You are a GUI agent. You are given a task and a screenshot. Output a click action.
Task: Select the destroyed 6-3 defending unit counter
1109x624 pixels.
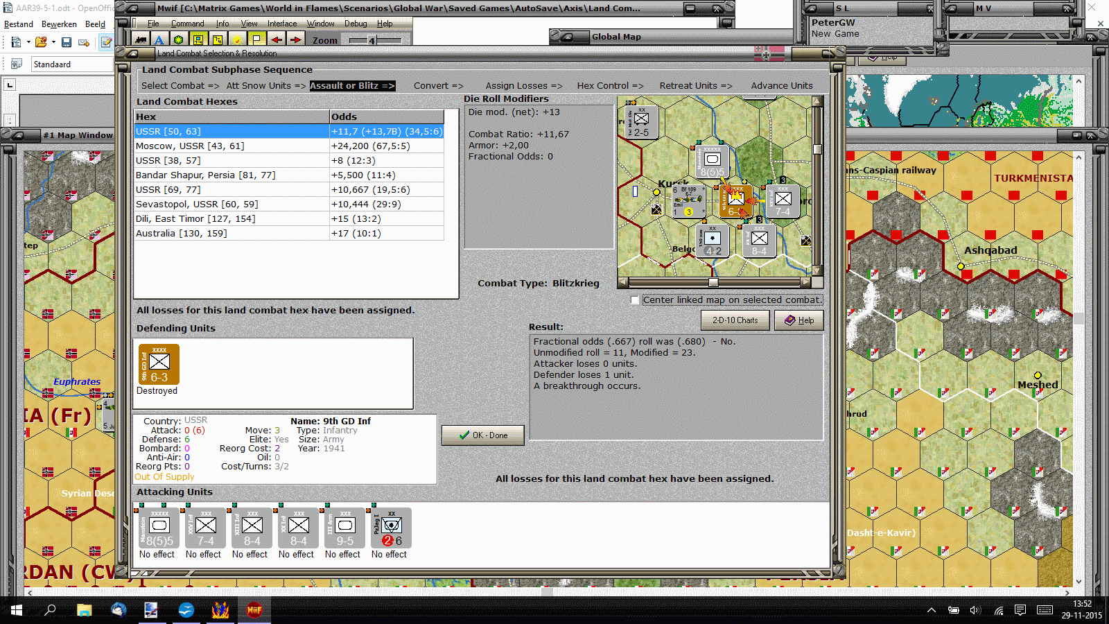tap(159, 364)
